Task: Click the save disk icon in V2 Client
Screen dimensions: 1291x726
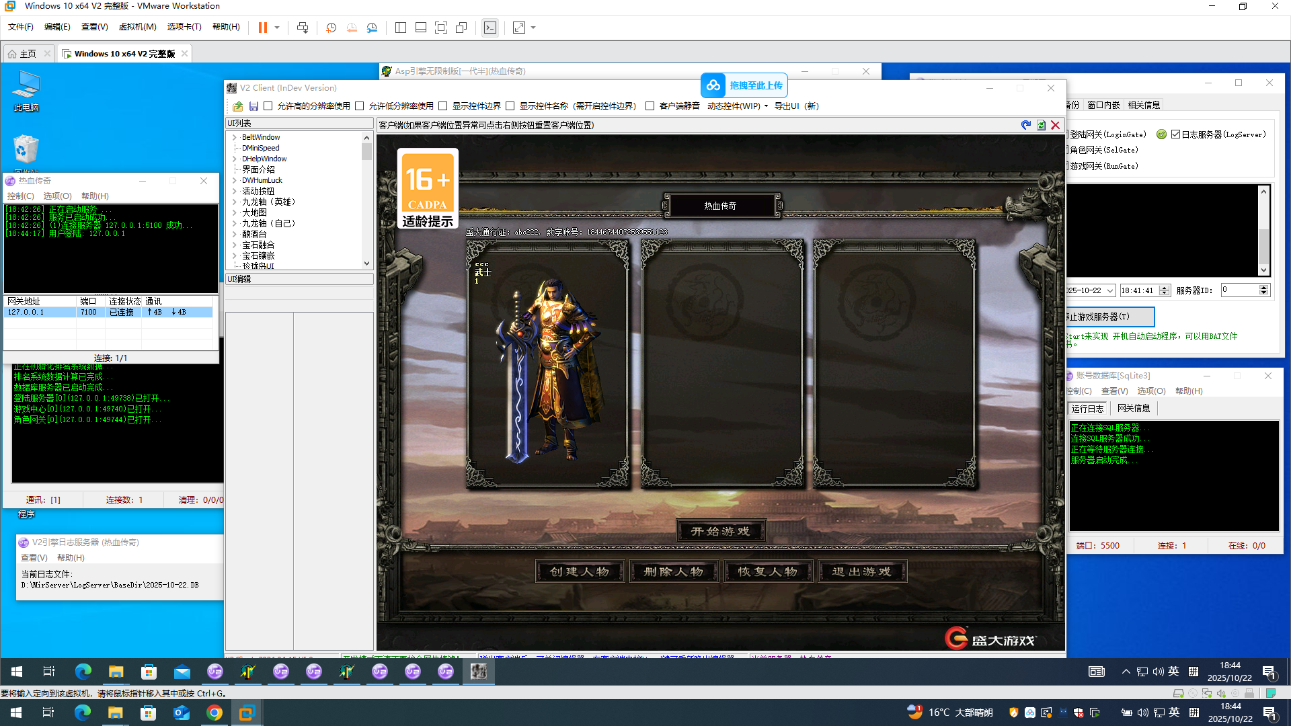Action: tap(253, 106)
